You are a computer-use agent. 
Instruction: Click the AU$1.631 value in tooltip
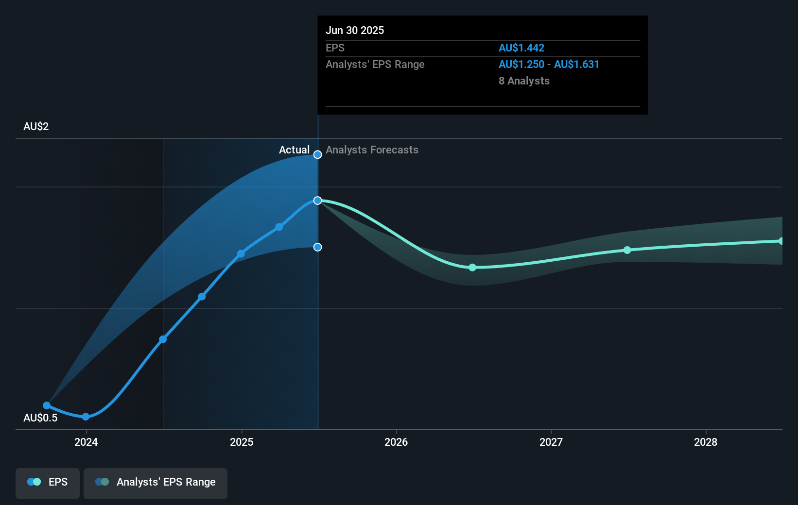pos(576,65)
